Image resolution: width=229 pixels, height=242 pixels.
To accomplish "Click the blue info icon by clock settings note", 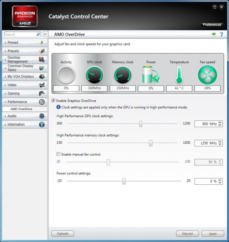I will (58, 107).
